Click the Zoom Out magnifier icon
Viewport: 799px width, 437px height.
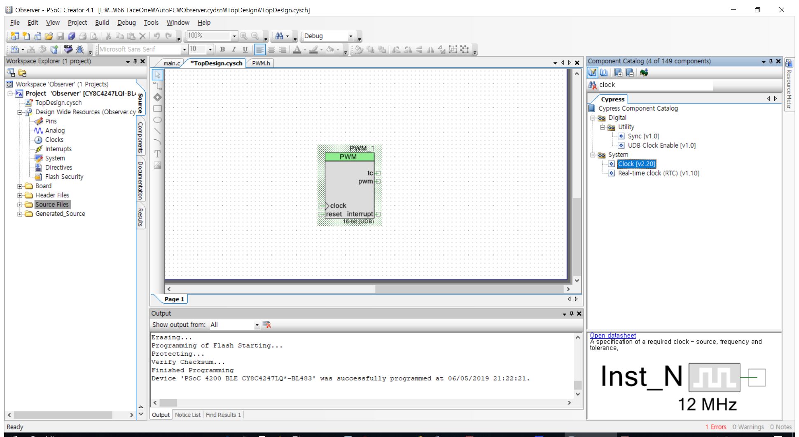[x=255, y=36]
